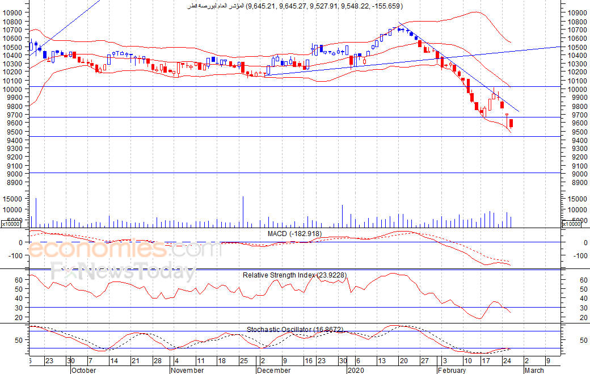This screenshot has width=590, height=374.
Task: Click 9000 on the left price axis
Action: pos(15,174)
